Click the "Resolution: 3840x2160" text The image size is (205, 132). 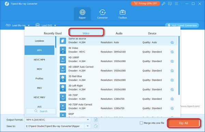point(113,52)
